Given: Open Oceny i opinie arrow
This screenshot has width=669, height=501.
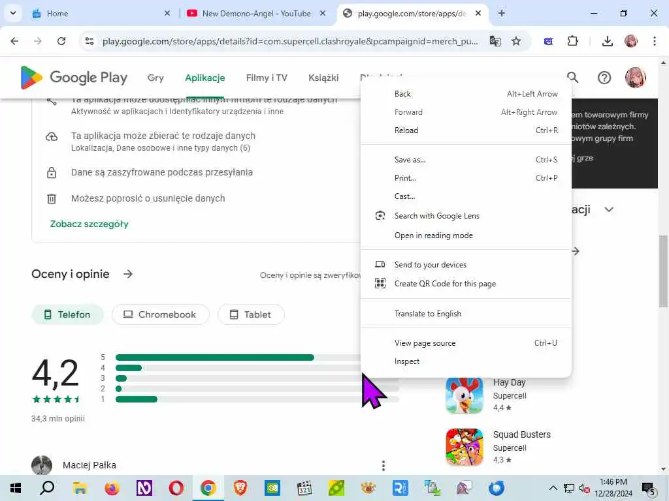Looking at the screenshot, I should coord(128,274).
